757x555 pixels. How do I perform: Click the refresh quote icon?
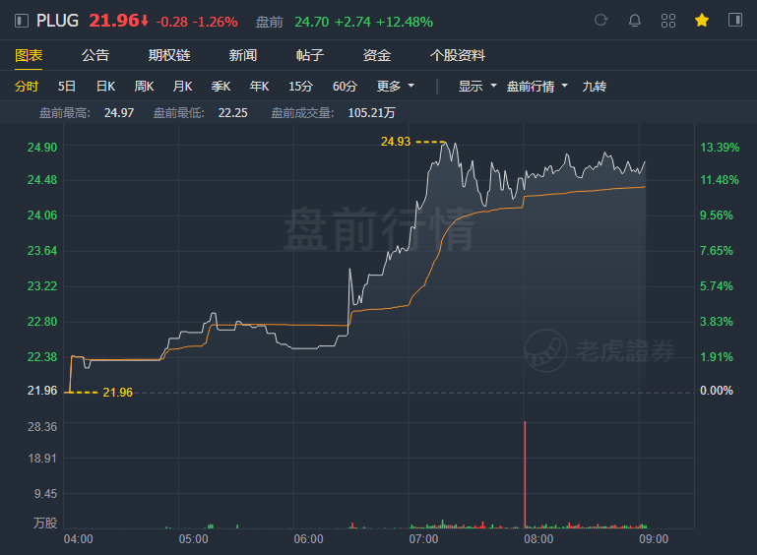601,21
